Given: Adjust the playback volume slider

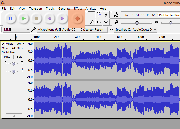Looking at the screenshot, I should [171, 23].
